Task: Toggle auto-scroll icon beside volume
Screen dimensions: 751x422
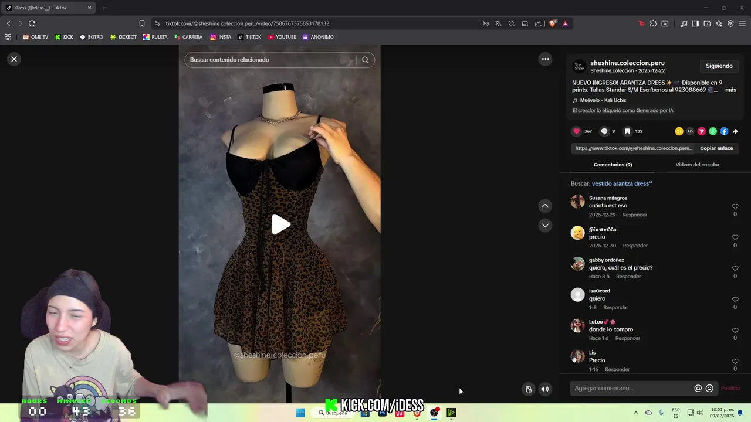Action: click(529, 389)
